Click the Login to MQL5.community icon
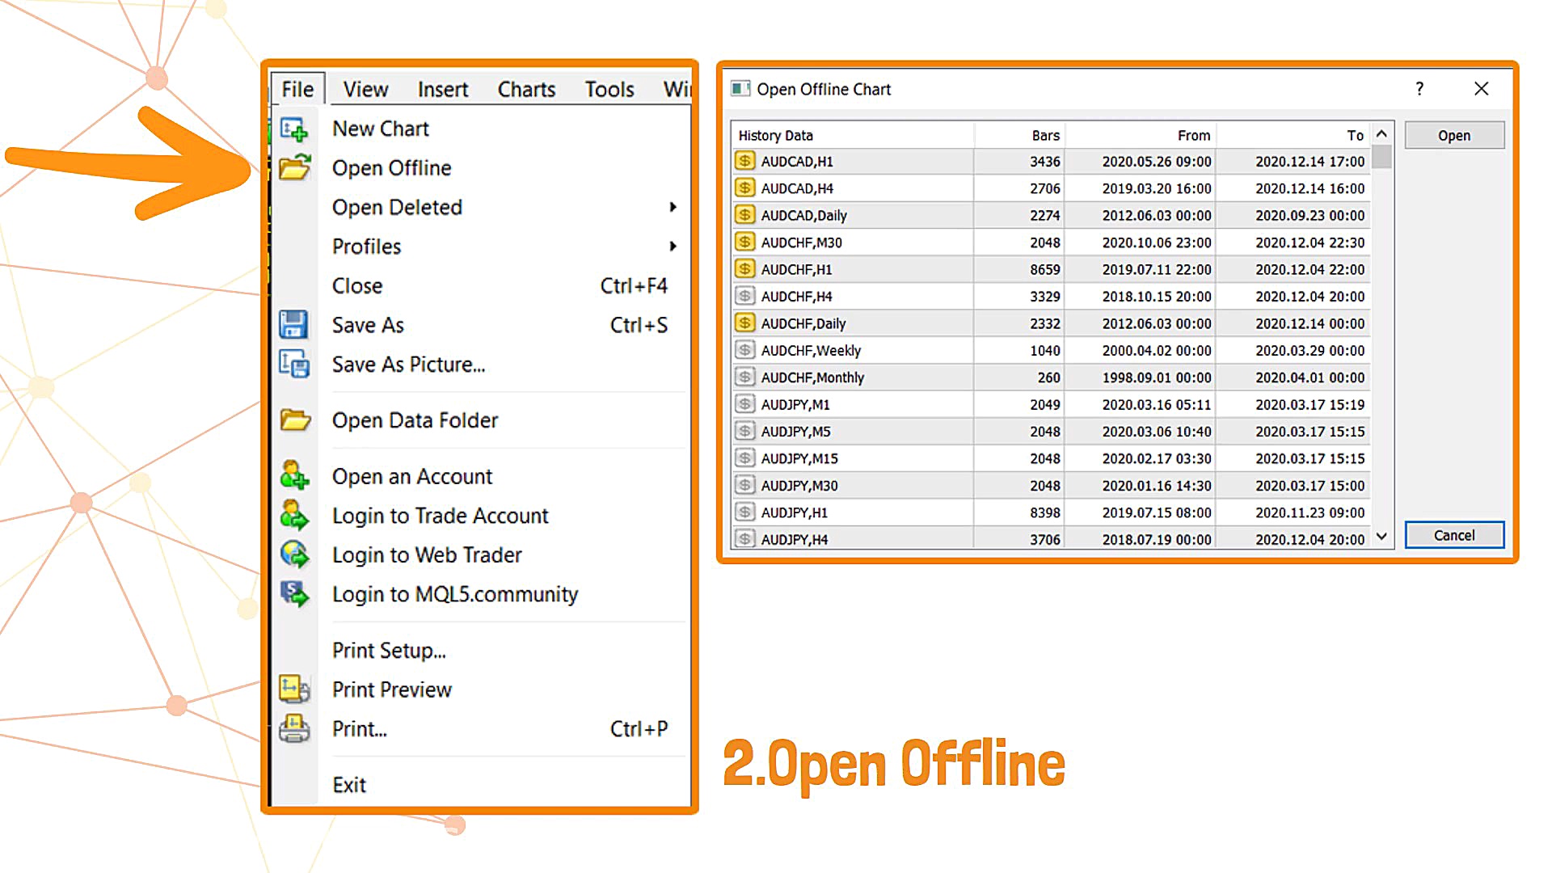Screen dimensions: 1552x873 tap(293, 594)
